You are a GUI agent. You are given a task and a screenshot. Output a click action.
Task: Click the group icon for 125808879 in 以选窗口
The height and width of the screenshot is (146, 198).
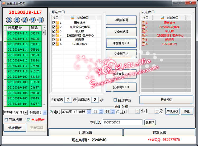[x=143, y=44]
